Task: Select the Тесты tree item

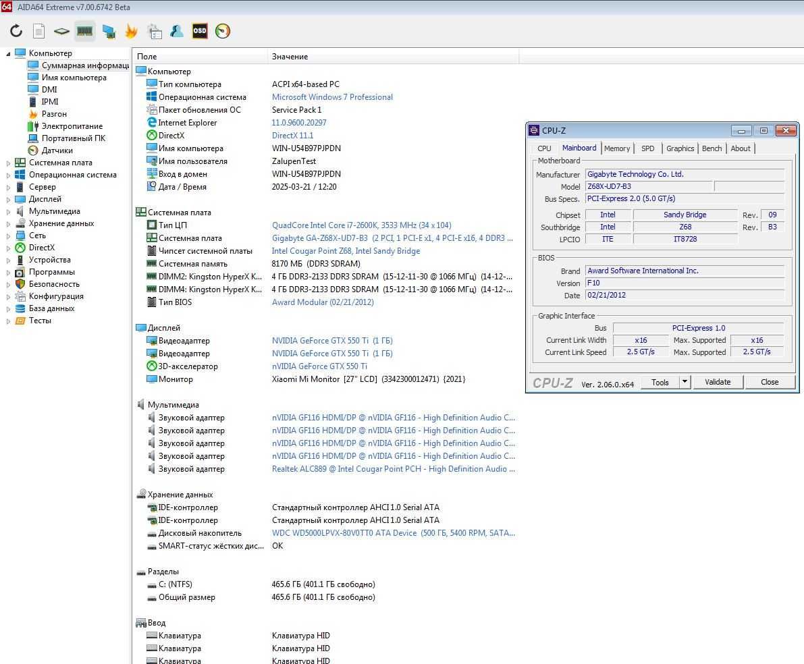Action: click(40, 321)
